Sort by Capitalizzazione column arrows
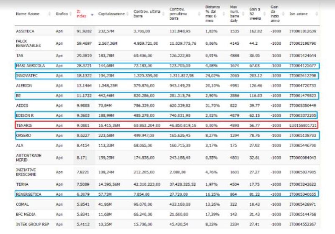This screenshot has width=335, height=234. (128, 14)
